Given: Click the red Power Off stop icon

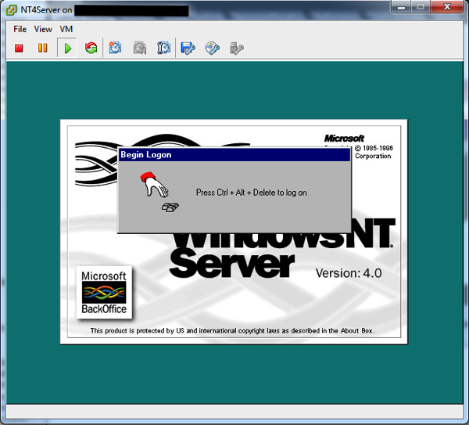Looking at the screenshot, I should [19, 48].
